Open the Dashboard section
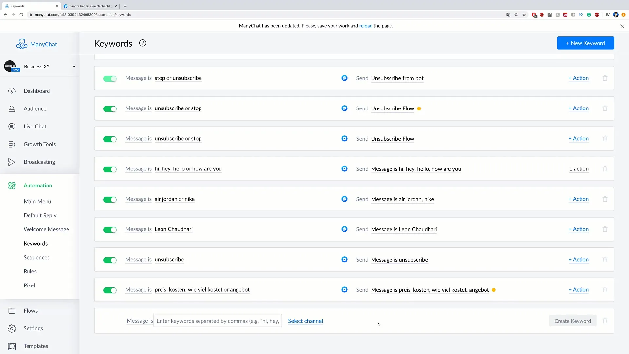 [x=37, y=91]
